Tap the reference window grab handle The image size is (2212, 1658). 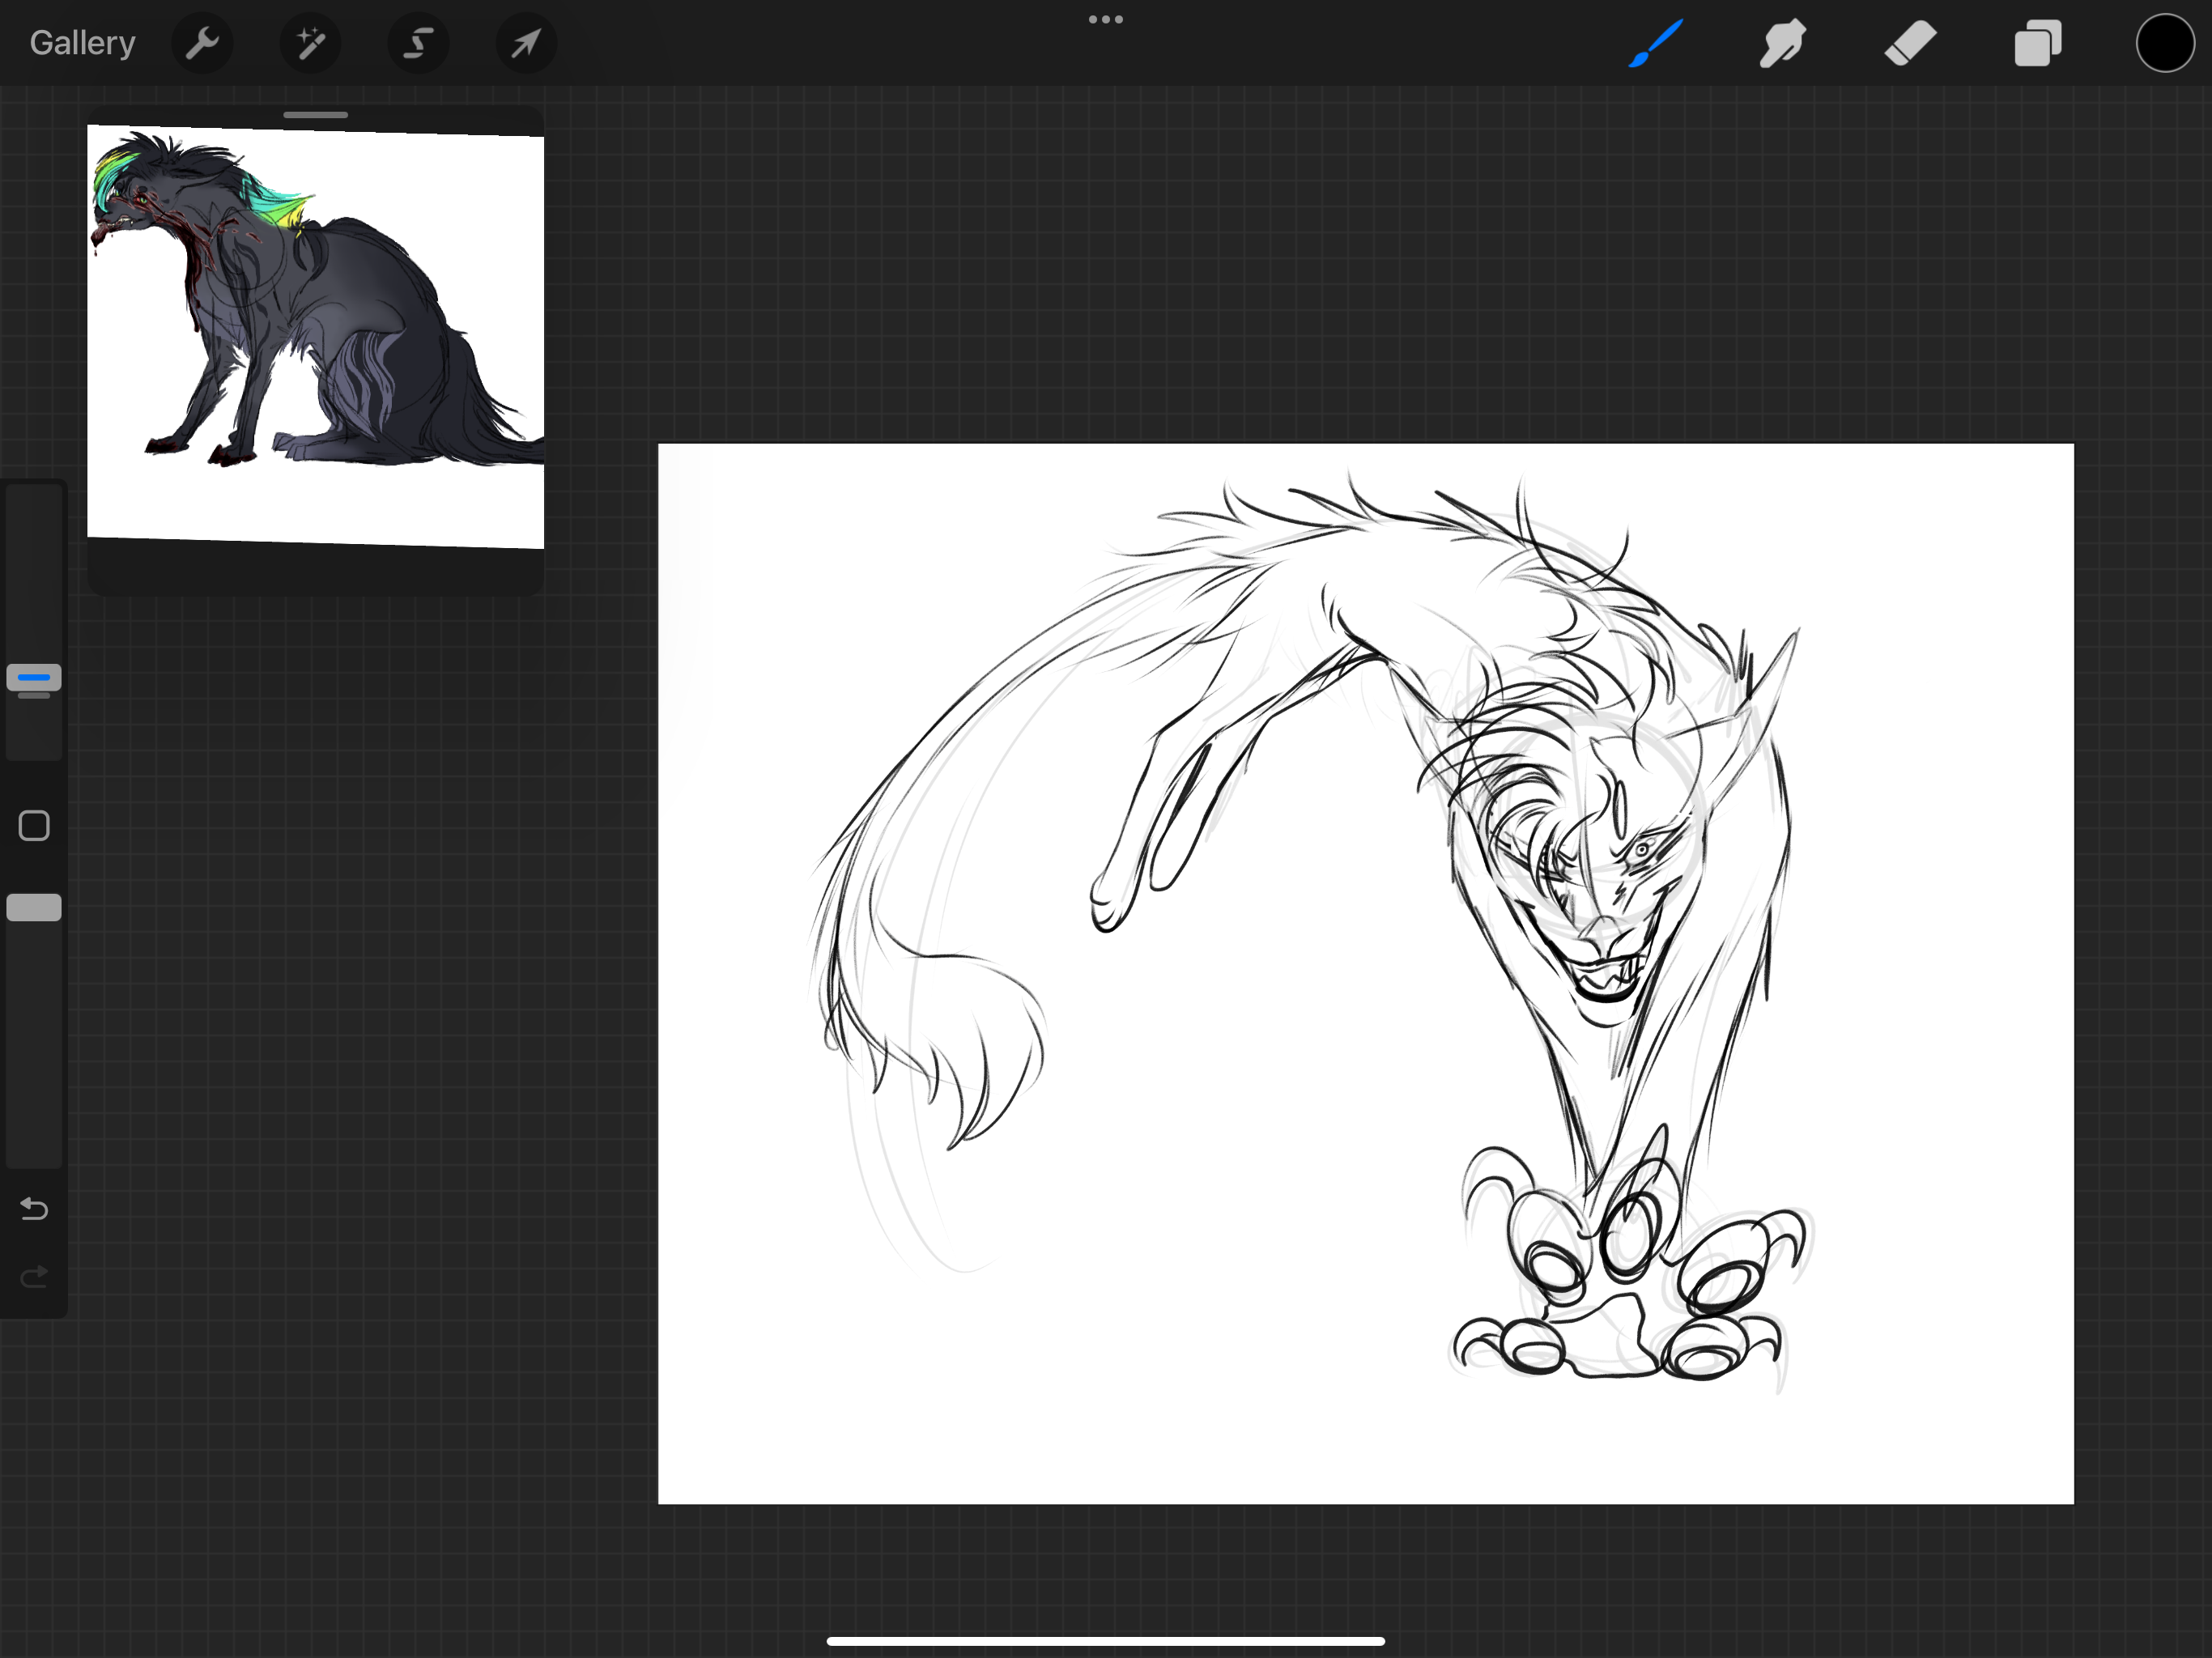316,115
